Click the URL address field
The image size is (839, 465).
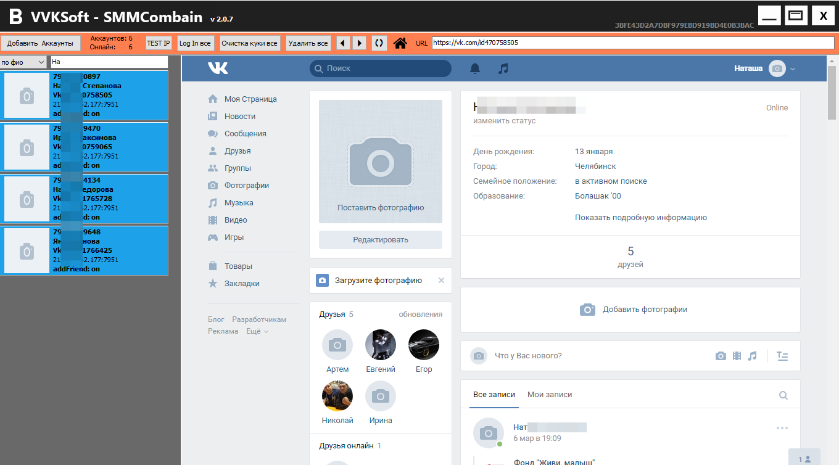pyautogui.click(x=633, y=43)
